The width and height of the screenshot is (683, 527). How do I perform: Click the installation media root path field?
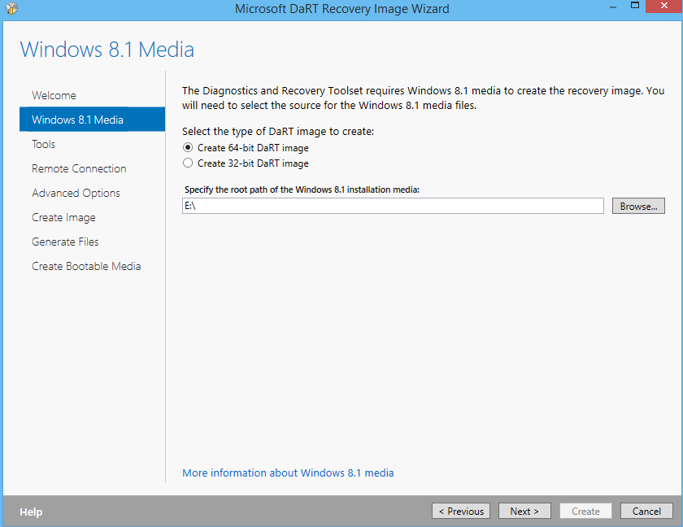pyautogui.click(x=393, y=205)
